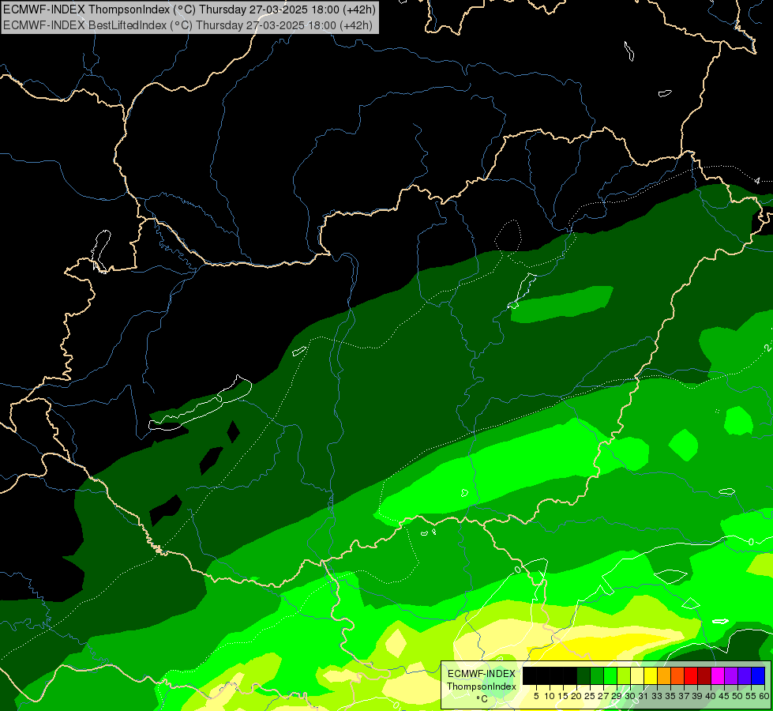Select the orange 33–35 legend swatch

[664, 676]
